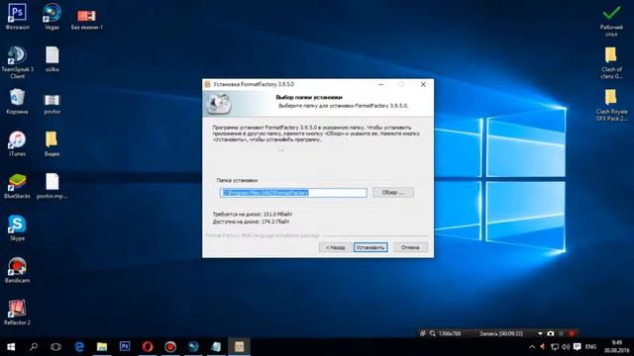Open the volume tray icon
634x356 pixels.
coord(566,347)
